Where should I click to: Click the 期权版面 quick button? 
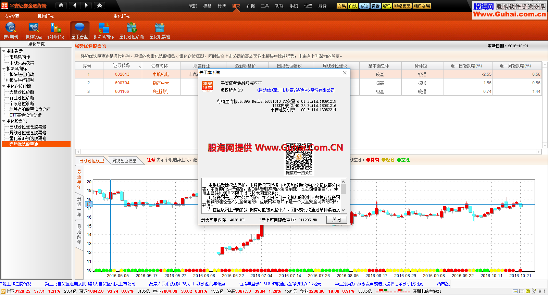[402, 6]
